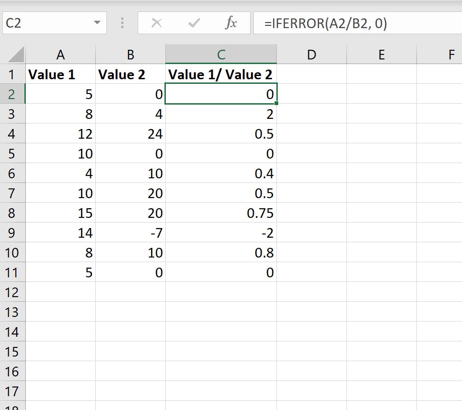
Task: Click the formula bar vertical dots handle
Action: (x=122, y=23)
